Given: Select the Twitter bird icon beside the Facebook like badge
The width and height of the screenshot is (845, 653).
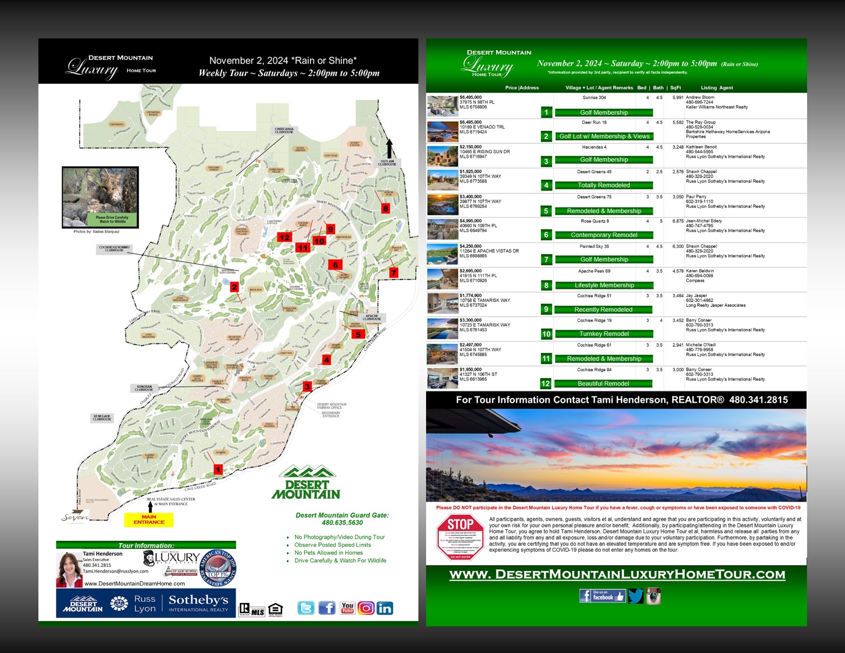Looking at the screenshot, I should pos(635,596).
